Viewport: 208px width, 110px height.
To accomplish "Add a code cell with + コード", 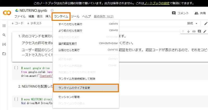I will click(17, 23).
